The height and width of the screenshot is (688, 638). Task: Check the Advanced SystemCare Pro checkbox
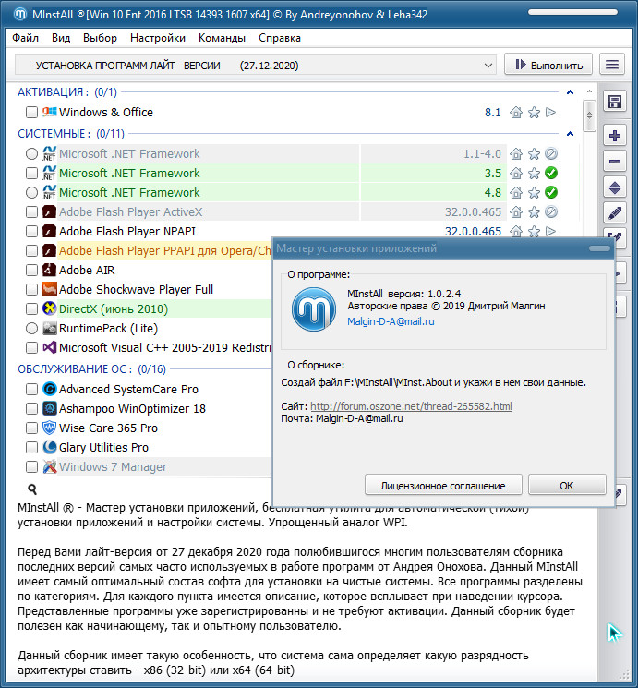31,389
